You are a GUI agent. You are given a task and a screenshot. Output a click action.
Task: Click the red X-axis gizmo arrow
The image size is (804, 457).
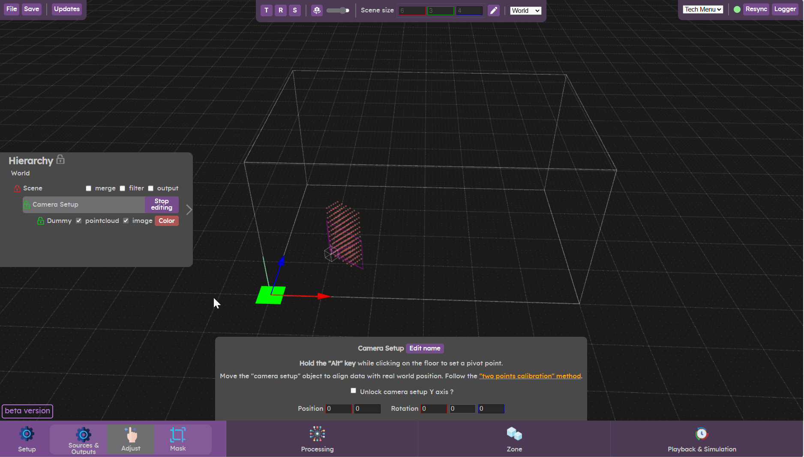[324, 296]
